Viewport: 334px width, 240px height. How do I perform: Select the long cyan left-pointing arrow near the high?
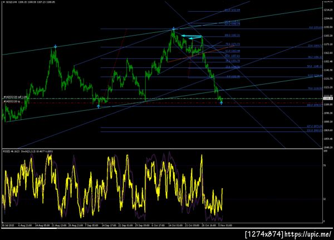pyautogui.click(x=191, y=36)
